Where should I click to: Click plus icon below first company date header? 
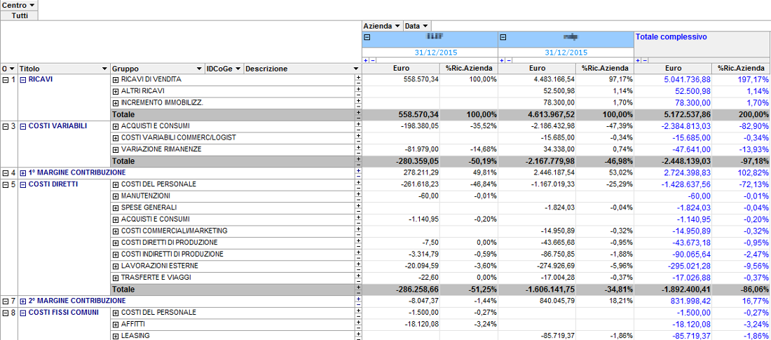click(x=365, y=60)
